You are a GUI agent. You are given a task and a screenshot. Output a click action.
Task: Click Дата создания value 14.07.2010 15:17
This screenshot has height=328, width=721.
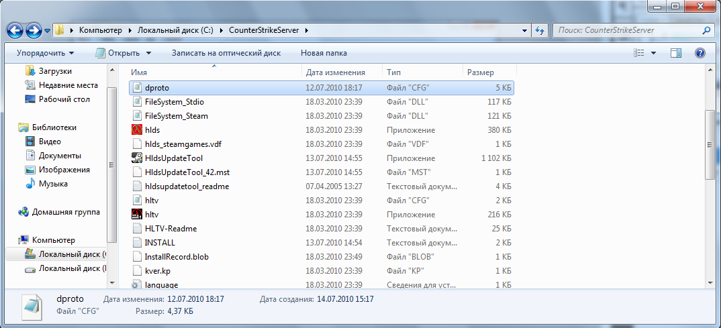345,299
